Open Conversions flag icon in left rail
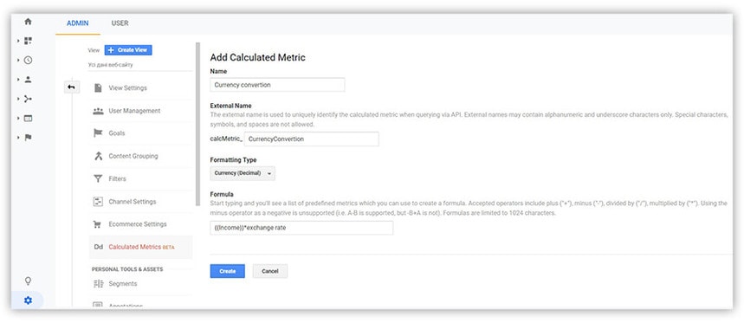Screen dimensions: 744x323 pyautogui.click(x=28, y=138)
